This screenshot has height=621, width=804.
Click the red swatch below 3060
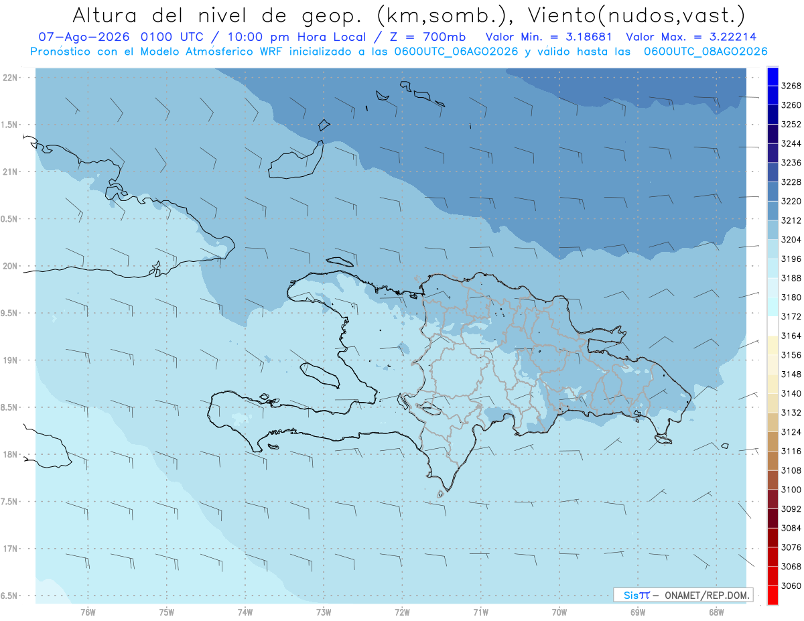pyautogui.click(x=773, y=595)
